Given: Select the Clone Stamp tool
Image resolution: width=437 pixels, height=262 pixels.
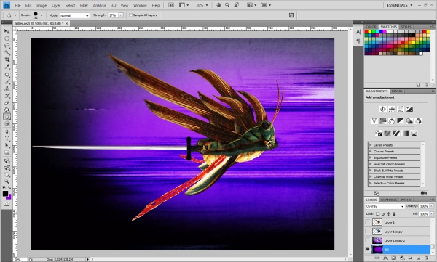Looking at the screenshot, I should [7, 89].
